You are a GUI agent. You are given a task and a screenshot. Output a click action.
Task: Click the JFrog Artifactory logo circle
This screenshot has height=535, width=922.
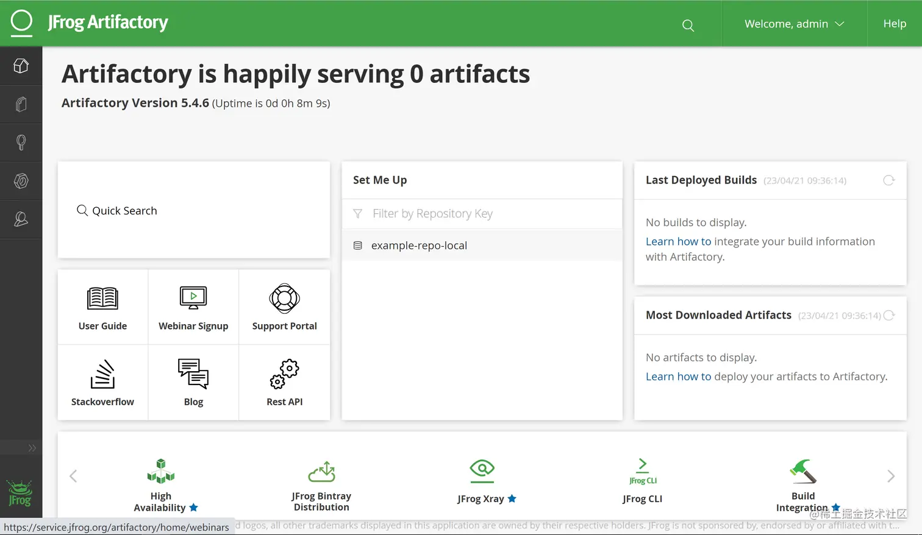[21, 23]
